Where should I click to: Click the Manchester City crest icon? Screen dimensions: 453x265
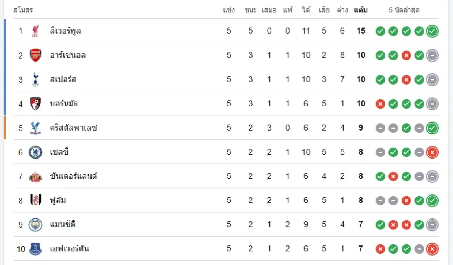tap(35, 225)
